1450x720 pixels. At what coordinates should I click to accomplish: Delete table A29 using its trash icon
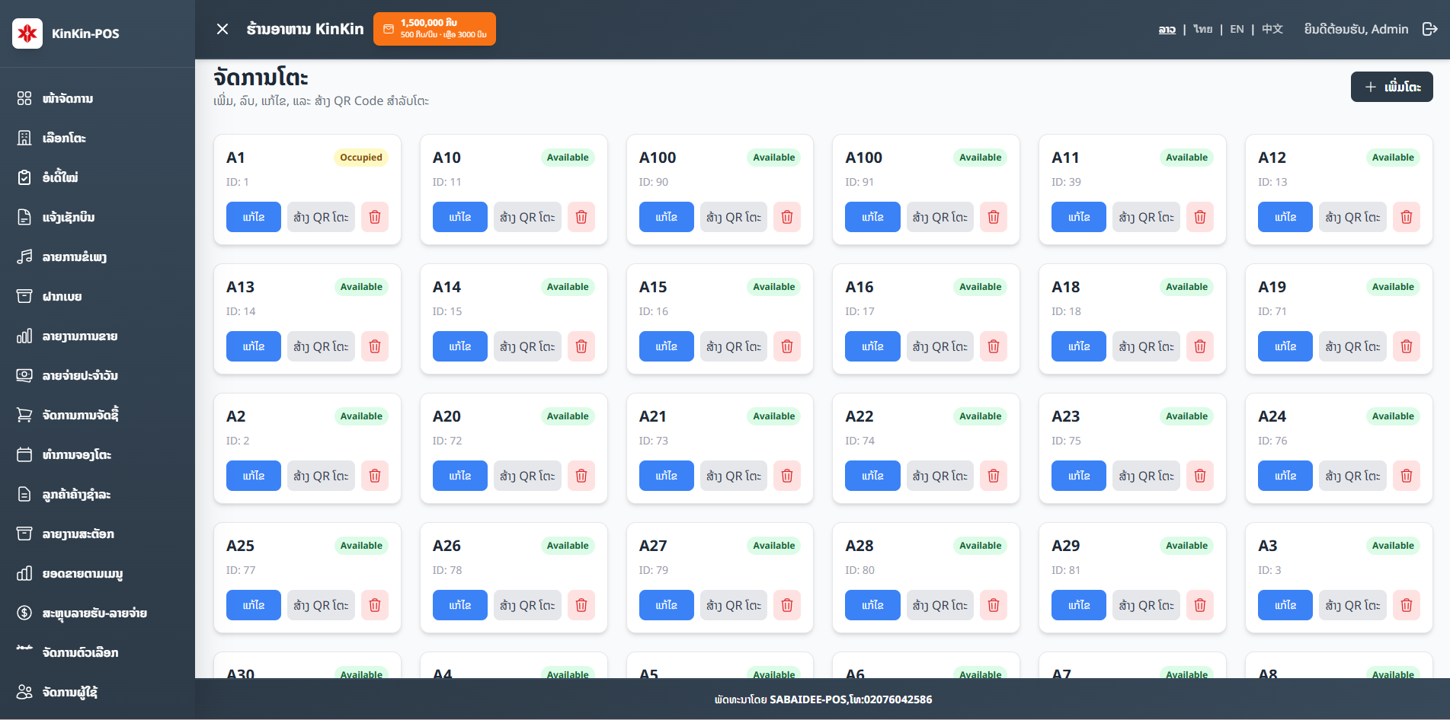(x=1199, y=605)
